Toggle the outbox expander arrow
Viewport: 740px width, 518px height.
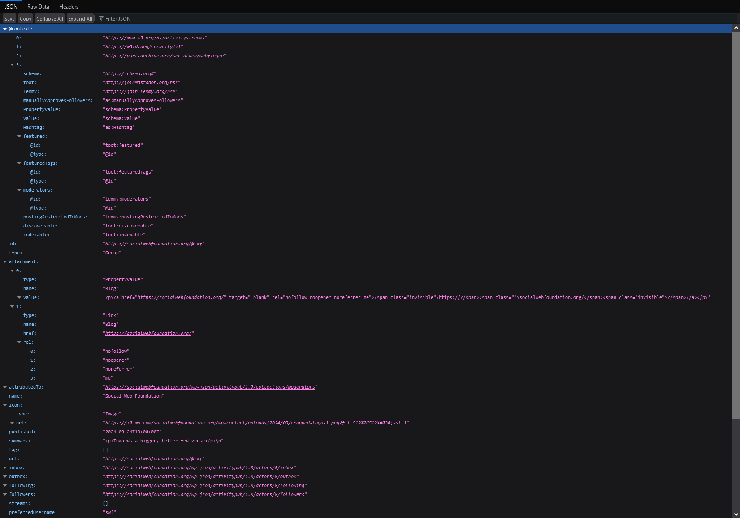click(x=5, y=476)
